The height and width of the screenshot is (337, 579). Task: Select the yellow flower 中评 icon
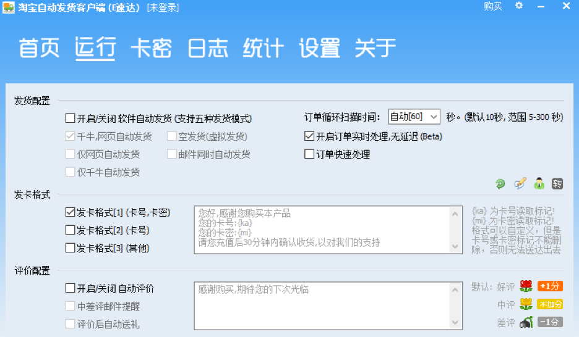(x=526, y=304)
